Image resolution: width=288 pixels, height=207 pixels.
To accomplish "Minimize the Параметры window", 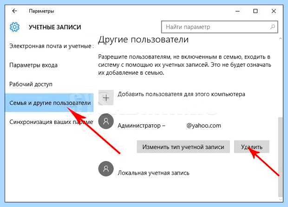I will [237, 11].
